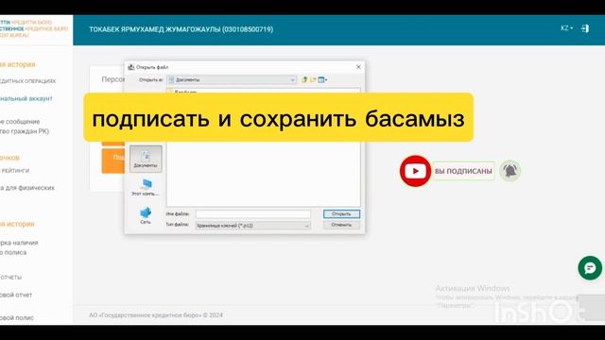Screen dimensions: 605x340
Task: Open the green chat support bubble
Action: coord(590,268)
